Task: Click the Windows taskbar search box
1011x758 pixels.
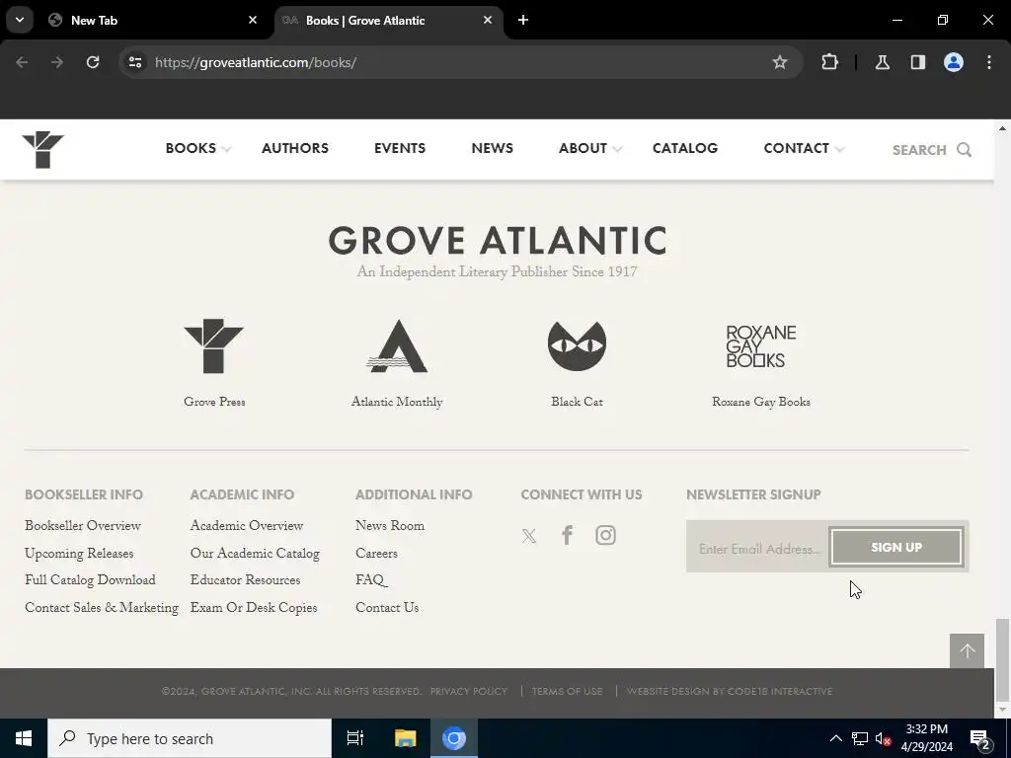Action: coord(190,738)
